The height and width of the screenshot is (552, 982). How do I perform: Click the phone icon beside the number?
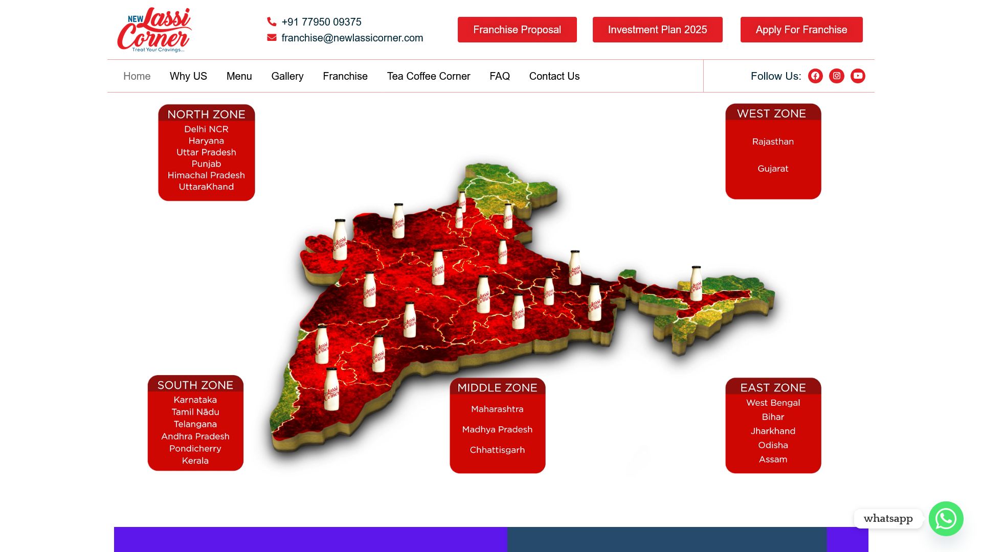pos(272,21)
